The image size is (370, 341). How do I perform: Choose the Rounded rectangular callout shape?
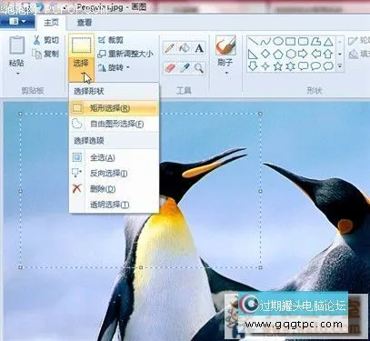point(303,66)
